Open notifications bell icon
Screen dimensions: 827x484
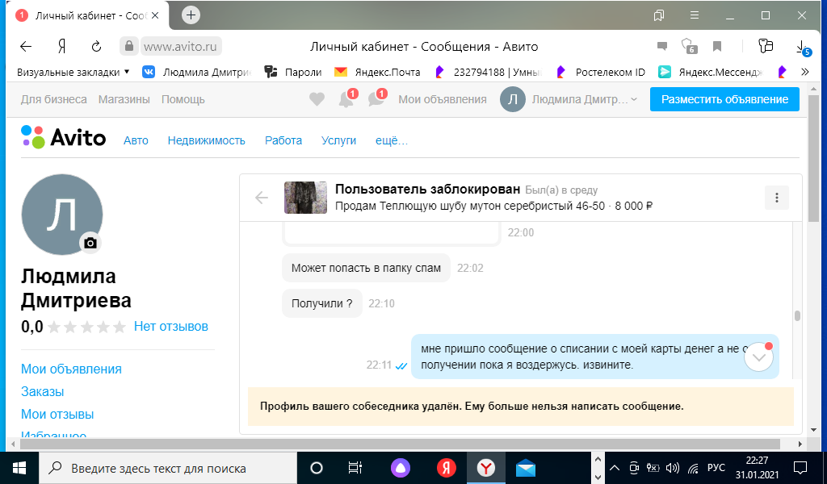click(346, 99)
